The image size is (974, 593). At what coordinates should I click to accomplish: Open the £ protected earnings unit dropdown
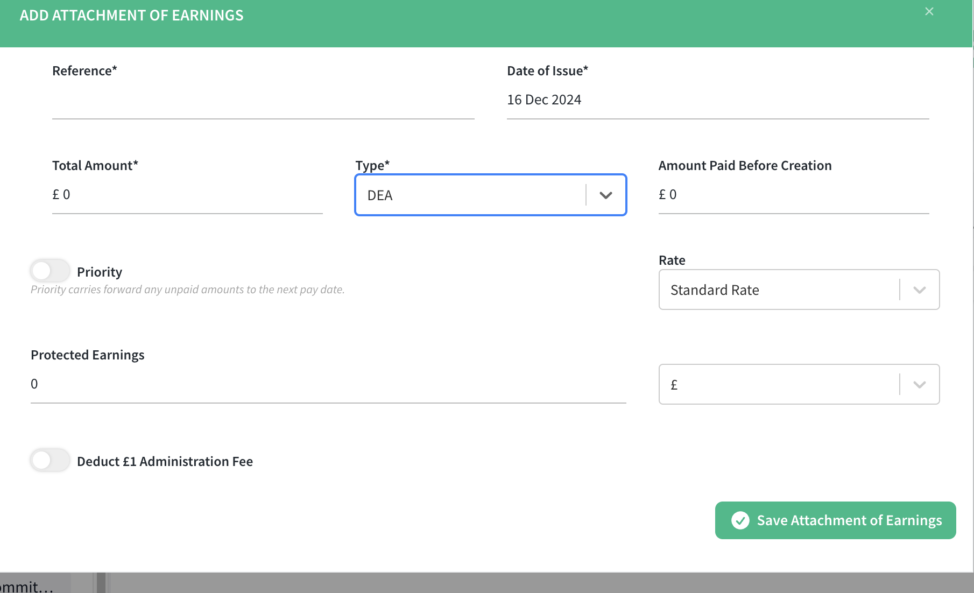pyautogui.click(x=778, y=385)
